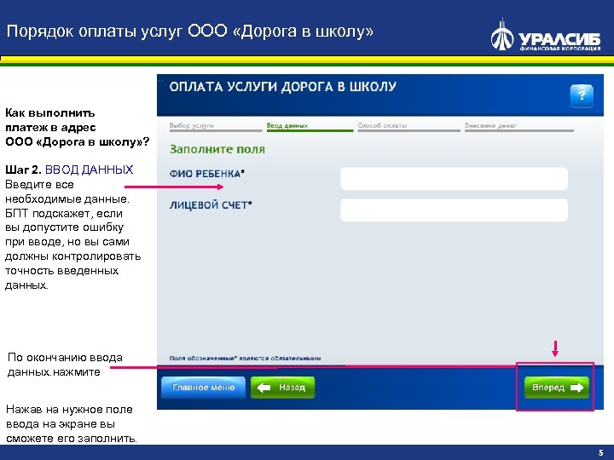The height and width of the screenshot is (460, 614).
Task: Click the Шаг 2. ВВОД ДАННЫХ text
Action: pos(69,170)
